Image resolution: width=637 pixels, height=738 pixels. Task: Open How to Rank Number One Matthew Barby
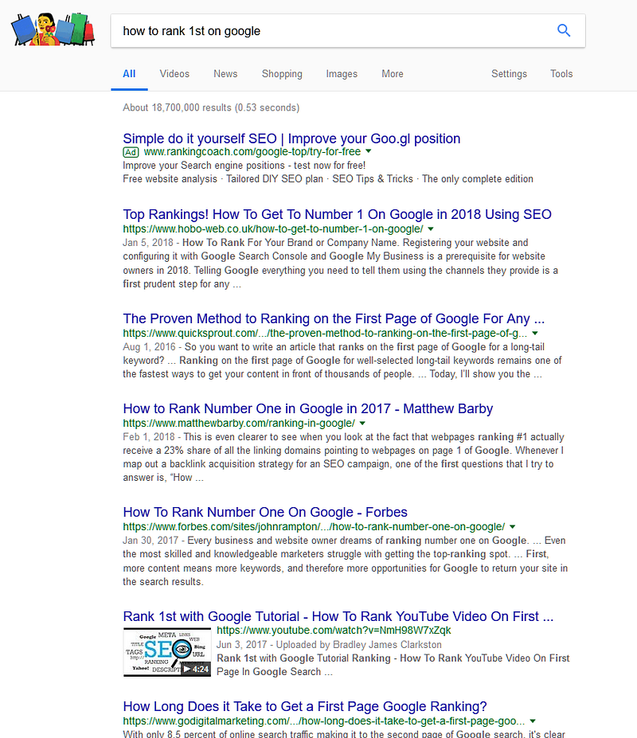(308, 408)
